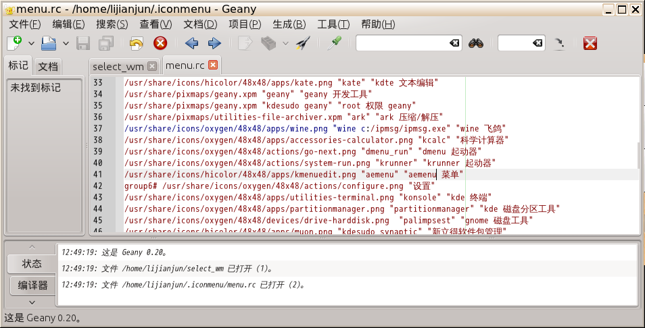Open the 编辑(E) menu

69,24
